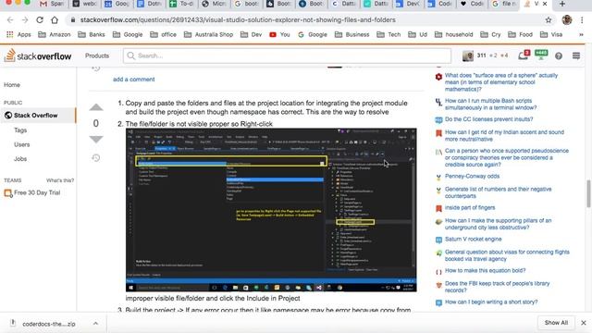Switch to the 'file n' Google tab
The height and width of the screenshot is (333, 592).
(504, 4)
